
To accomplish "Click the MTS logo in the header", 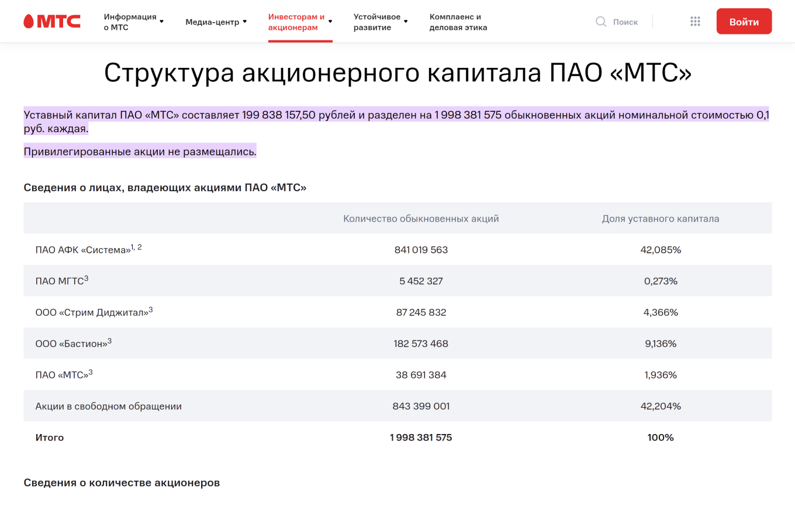I will click(51, 21).
